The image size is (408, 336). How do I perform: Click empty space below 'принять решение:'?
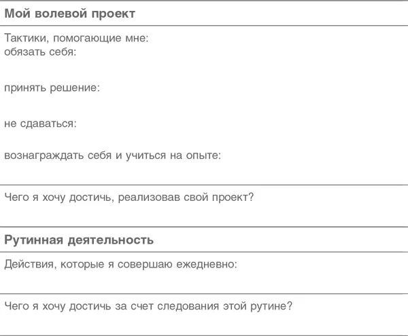click(204, 106)
